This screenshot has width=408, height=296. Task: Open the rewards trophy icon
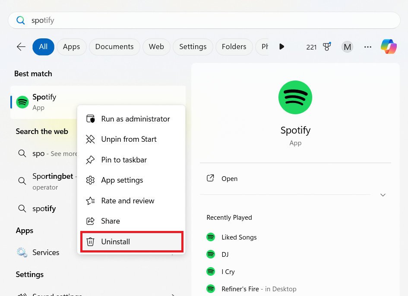[x=327, y=47]
